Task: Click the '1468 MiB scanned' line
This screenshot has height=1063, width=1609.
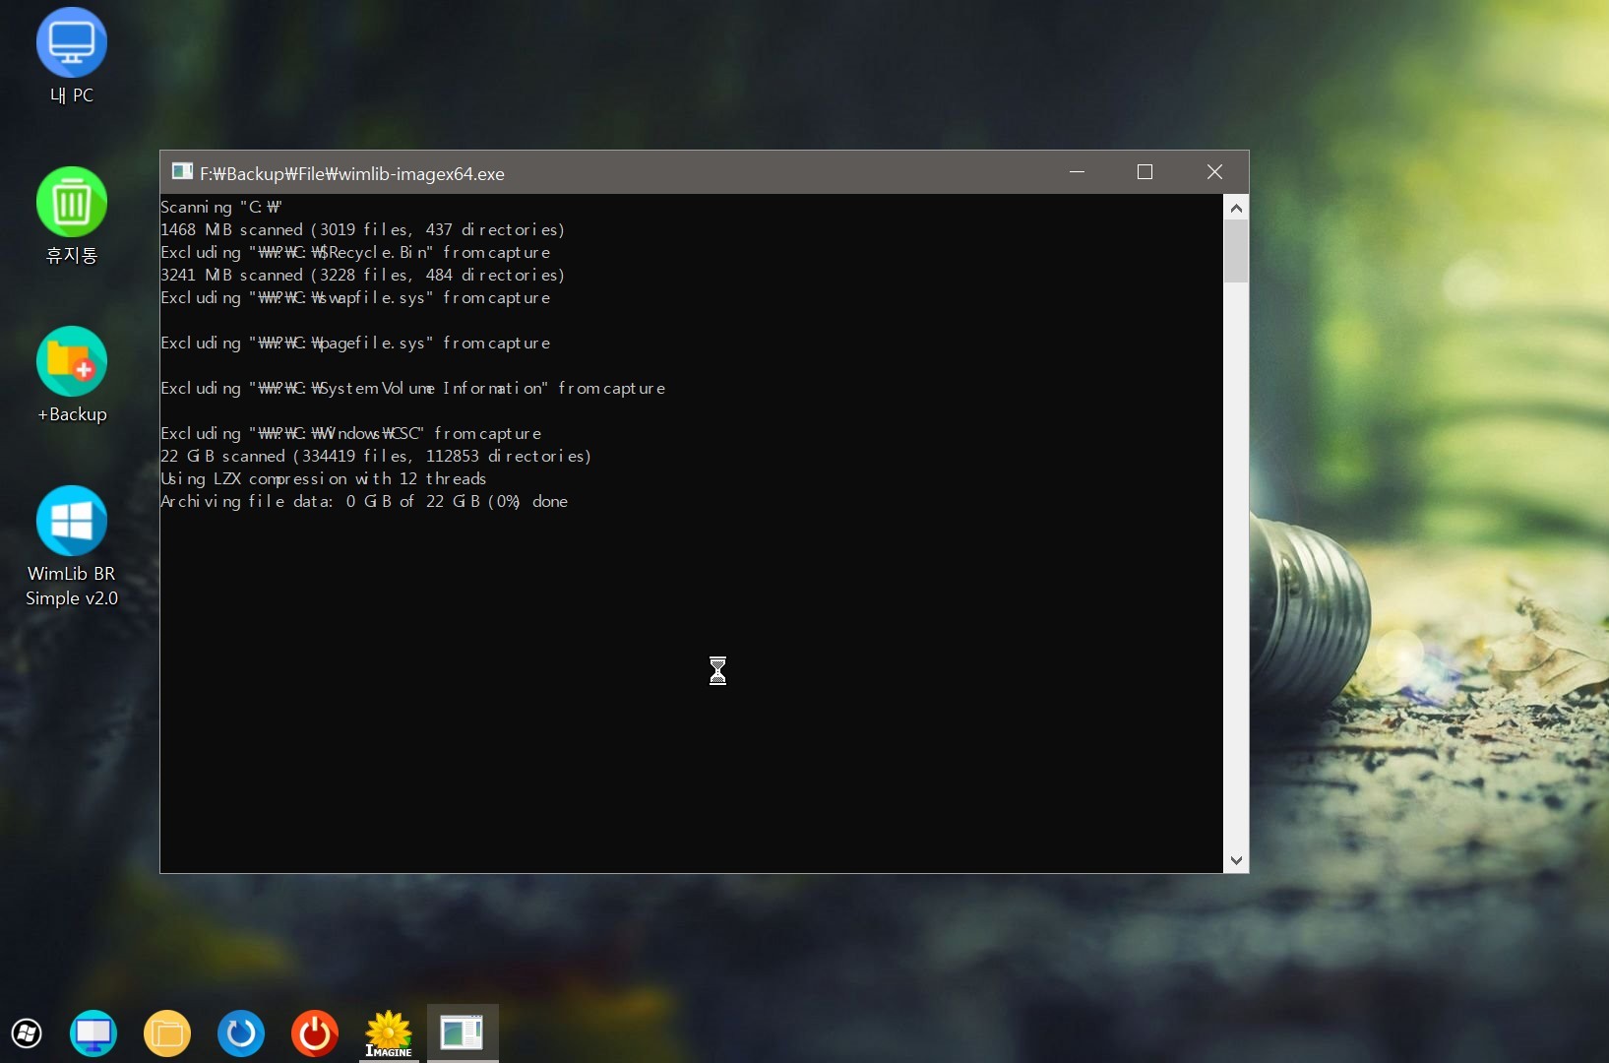Action: pyautogui.click(x=362, y=229)
